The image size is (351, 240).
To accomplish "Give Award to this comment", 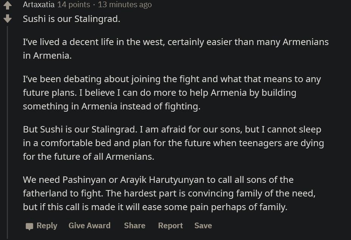I will point(89,226).
